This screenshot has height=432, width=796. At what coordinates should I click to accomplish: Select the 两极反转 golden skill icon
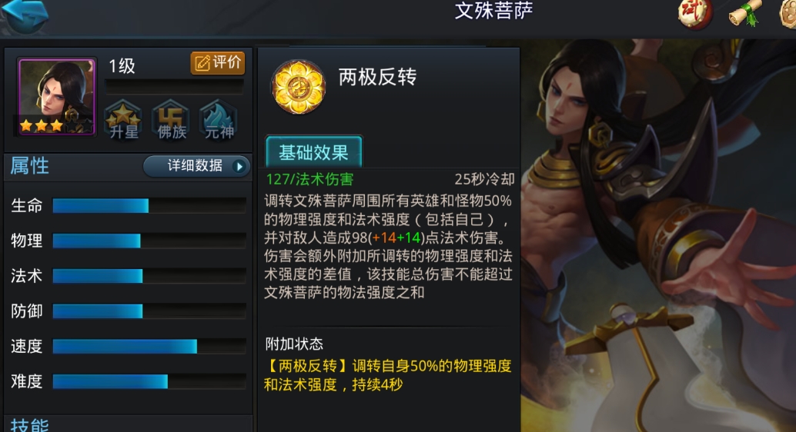(299, 87)
